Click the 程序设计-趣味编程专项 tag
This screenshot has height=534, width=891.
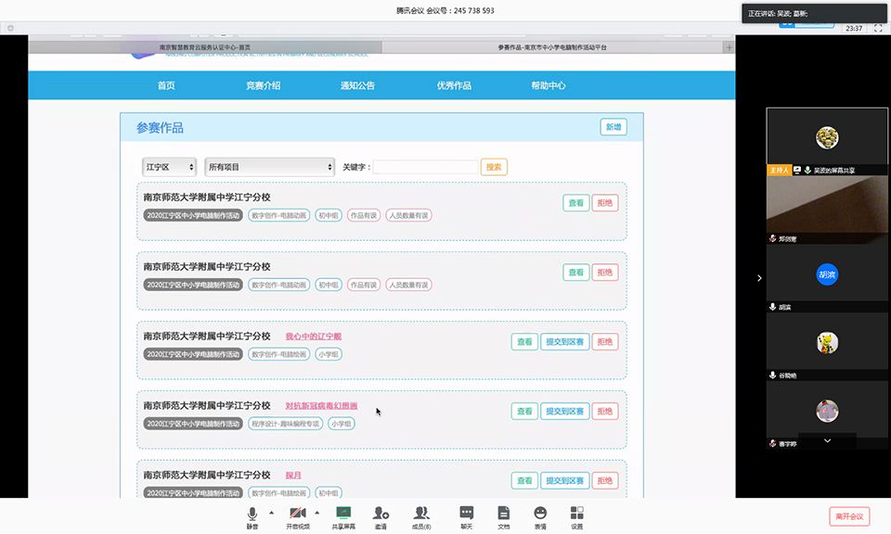coord(285,424)
